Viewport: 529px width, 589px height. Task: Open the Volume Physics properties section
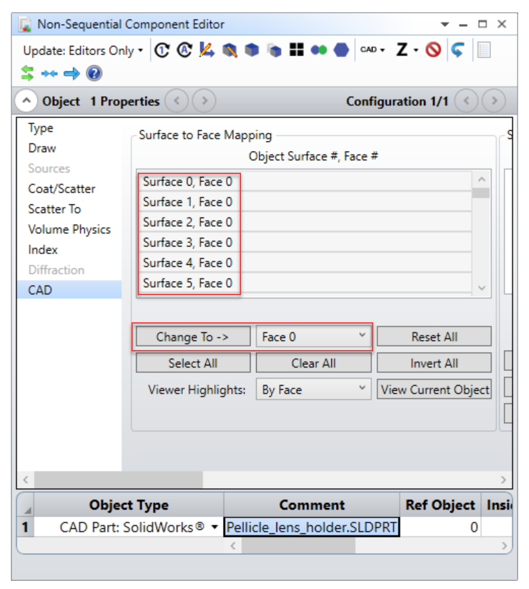(x=69, y=230)
